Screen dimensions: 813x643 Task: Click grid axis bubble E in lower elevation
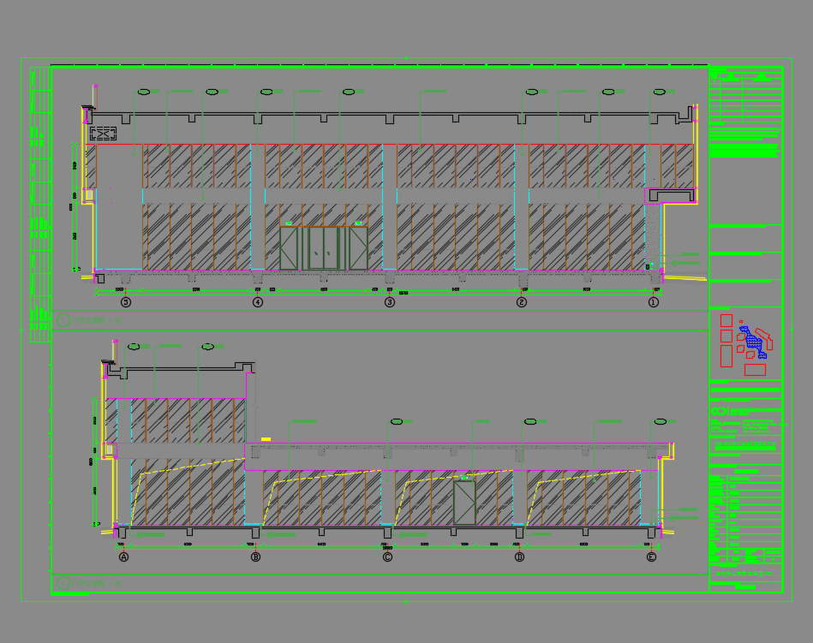pyautogui.click(x=651, y=557)
